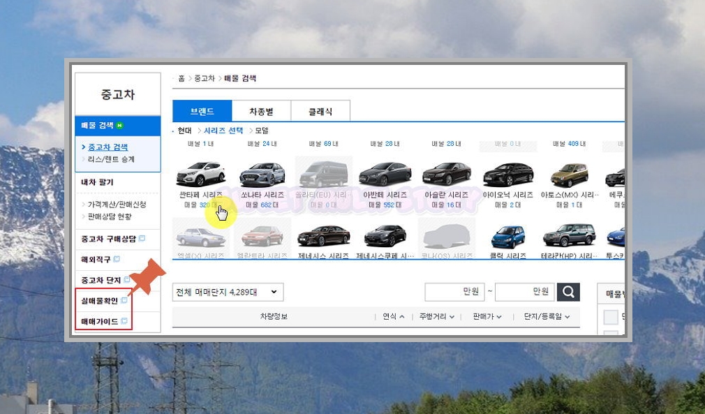Sort listings by 주행거리 column
Image resolution: width=705 pixels, height=414 pixels.
pos(436,316)
